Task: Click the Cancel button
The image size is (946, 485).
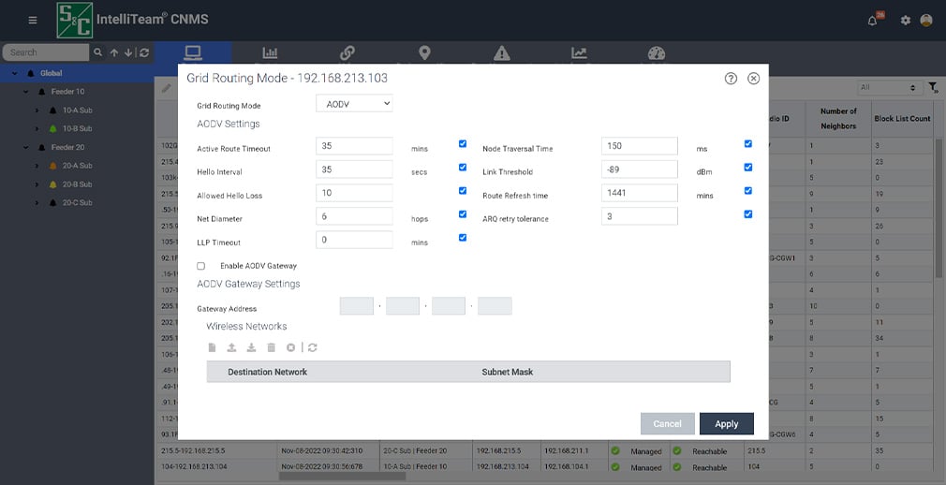Action: [x=667, y=423]
